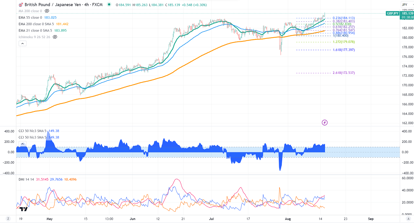
Task: Select the Fibonacci level 1.272(179.078)
Action: pos(344,42)
